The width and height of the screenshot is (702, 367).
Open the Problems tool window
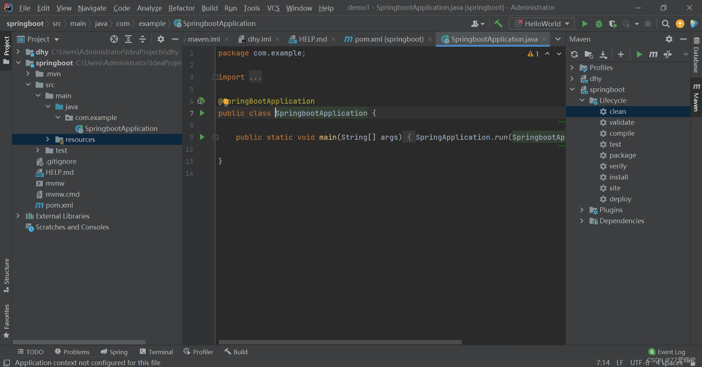[x=72, y=352]
